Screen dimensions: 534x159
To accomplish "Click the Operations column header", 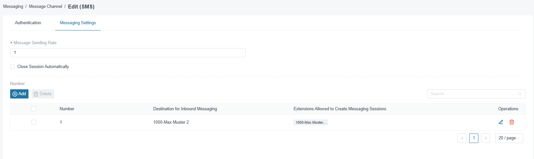I will point(508,109).
